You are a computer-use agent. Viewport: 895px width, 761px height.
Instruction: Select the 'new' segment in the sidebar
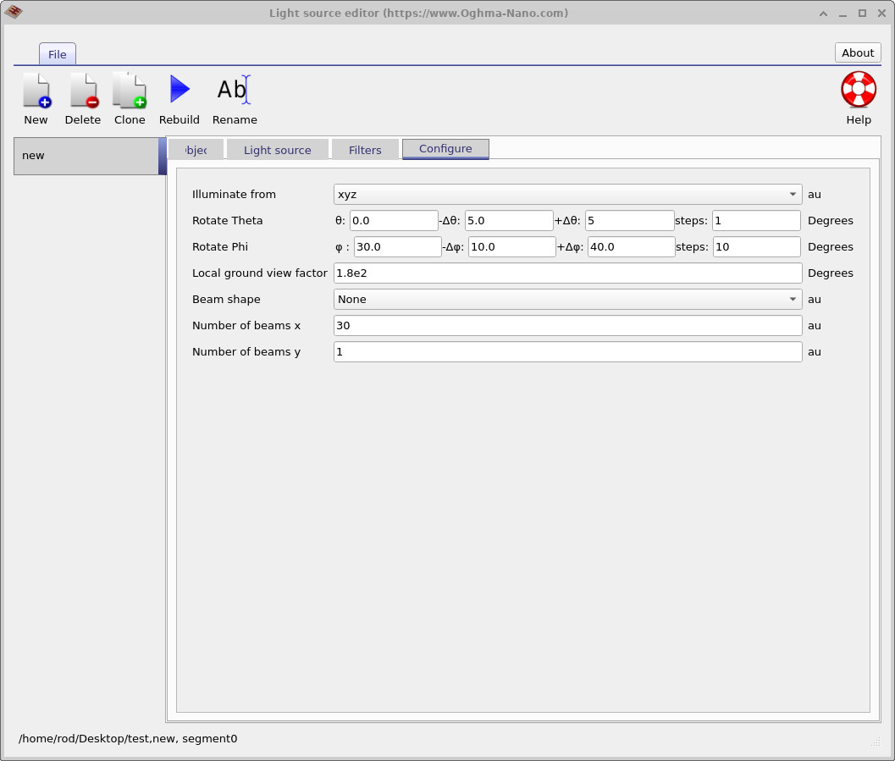85,155
